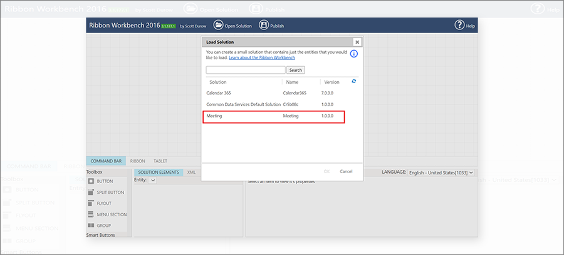The image size is (564, 255).
Task: Click the Open Solution folder icon
Action: pyautogui.click(x=218, y=25)
